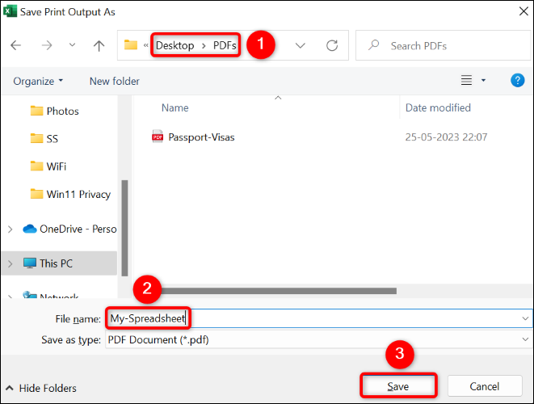Open recent locations chevron near arrows
534x404 pixels.
pyautogui.click(x=72, y=44)
